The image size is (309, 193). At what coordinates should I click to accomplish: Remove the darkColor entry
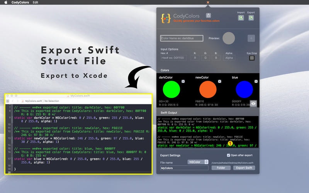[183, 81]
